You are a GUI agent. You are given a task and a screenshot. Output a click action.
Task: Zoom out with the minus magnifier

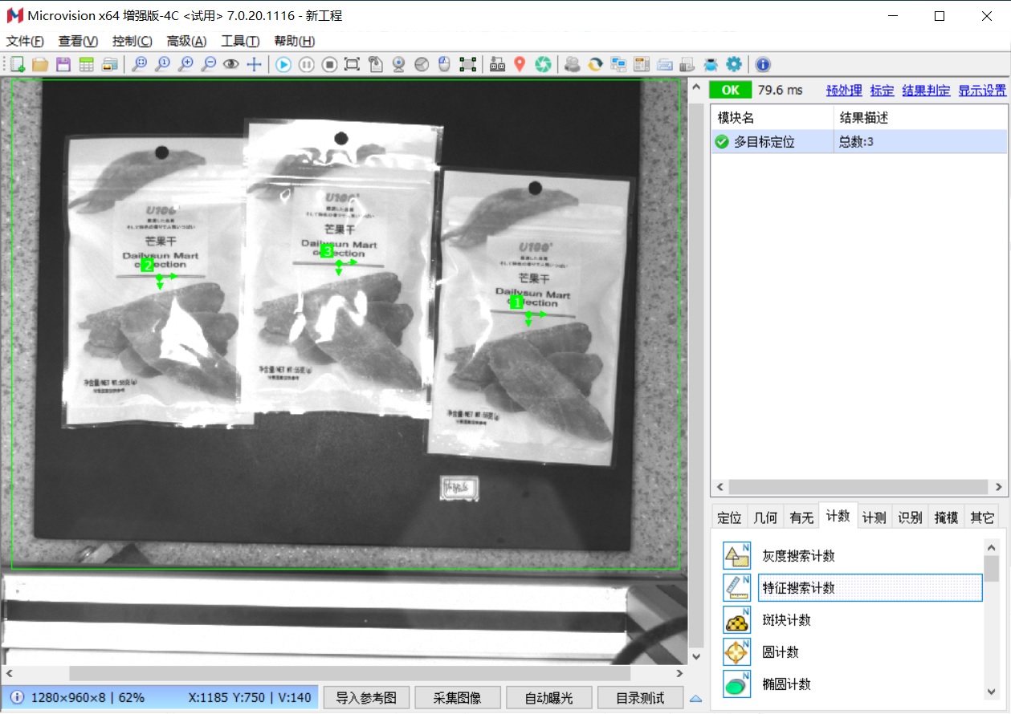(209, 65)
